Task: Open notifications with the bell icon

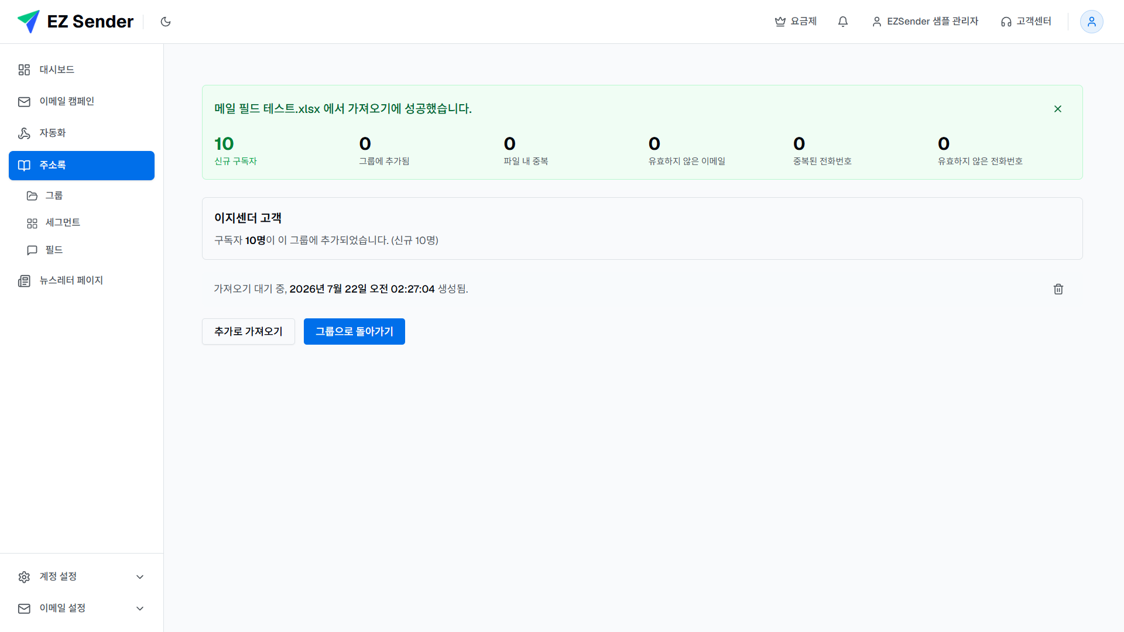Action: point(843,22)
